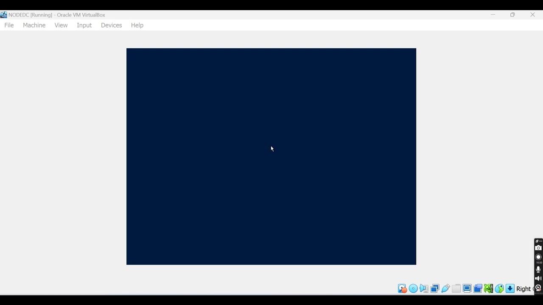Toggle webcam in the recorder overlay
The width and height of the screenshot is (543, 305).
[538, 288]
